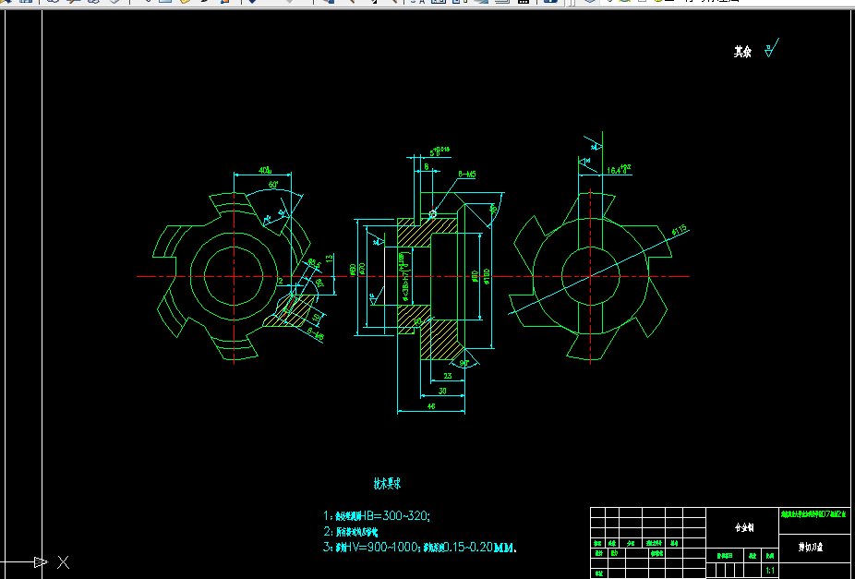The height and width of the screenshot is (579, 855).
Task: Select the 16.4 toleranced dimension text
Action: point(619,169)
